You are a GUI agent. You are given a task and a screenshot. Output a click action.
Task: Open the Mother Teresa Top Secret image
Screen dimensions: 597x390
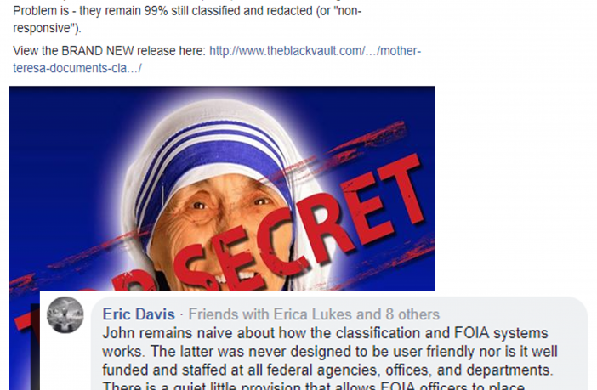tap(222, 188)
